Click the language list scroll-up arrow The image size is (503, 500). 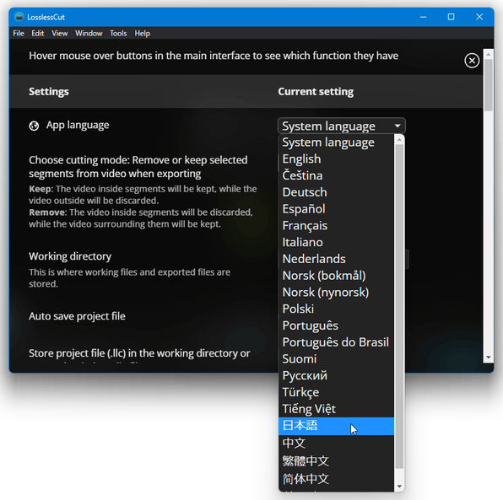(x=399, y=140)
